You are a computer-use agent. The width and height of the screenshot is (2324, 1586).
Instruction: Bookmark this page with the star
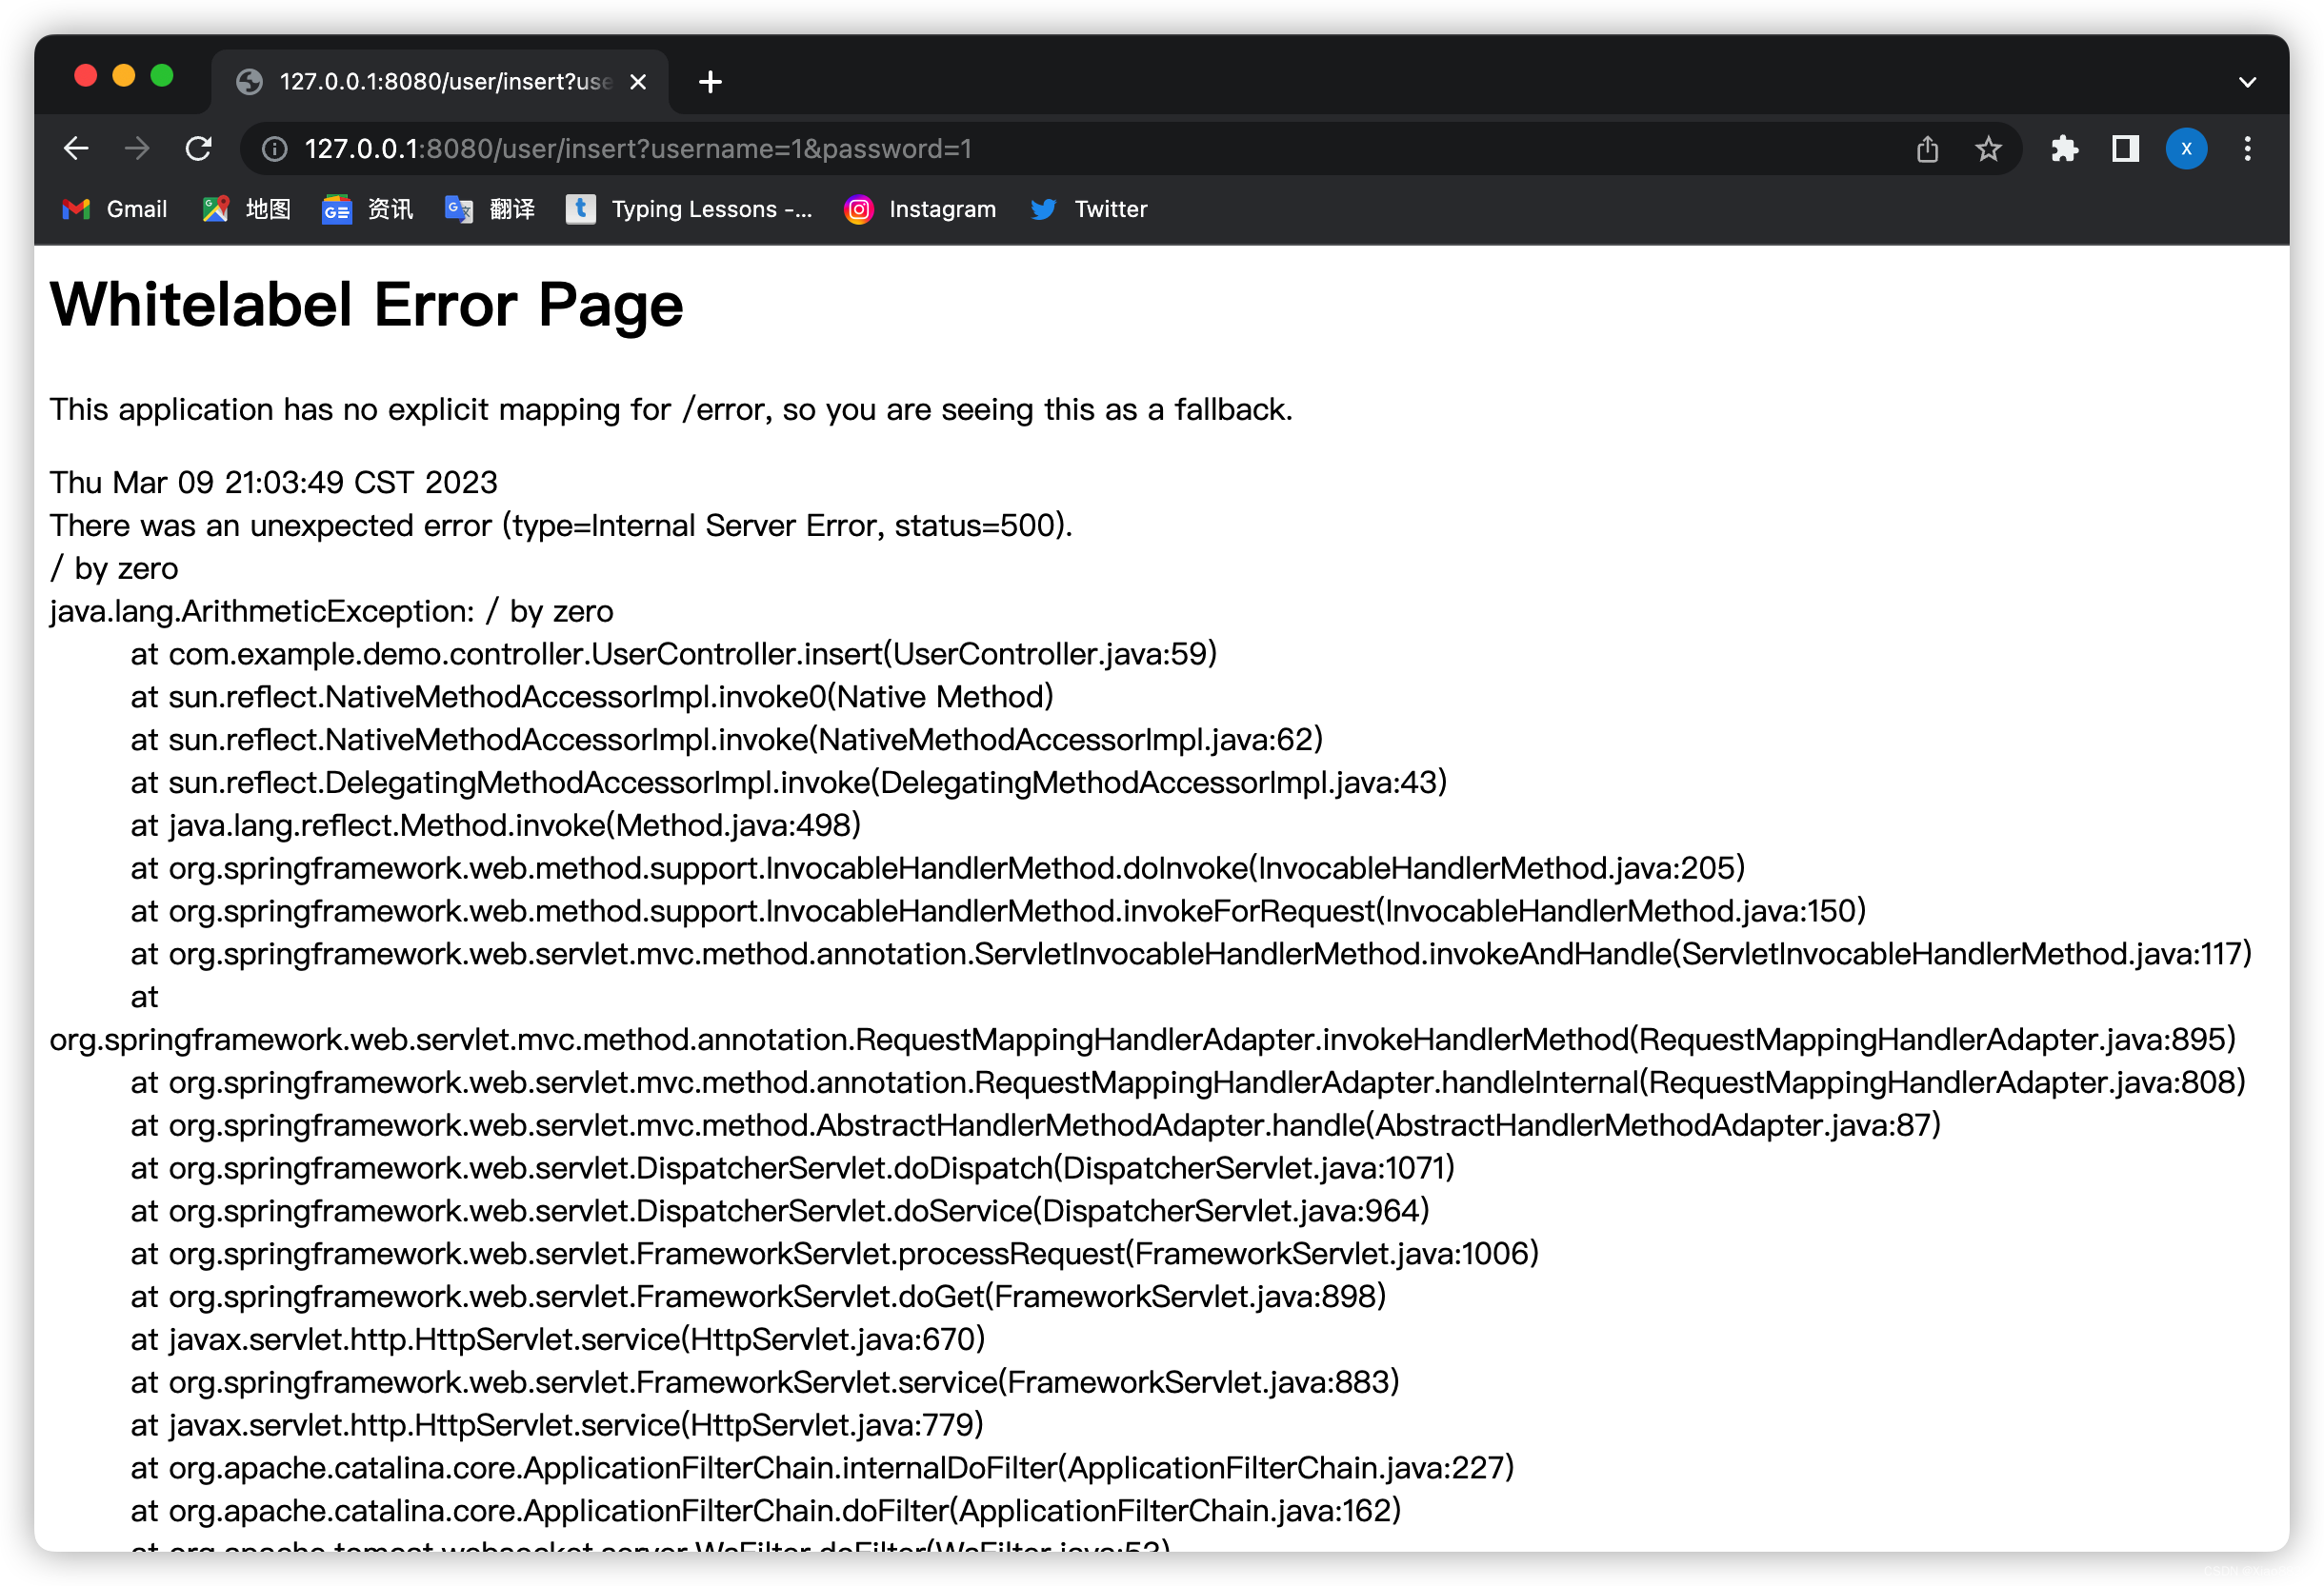click(x=1988, y=149)
